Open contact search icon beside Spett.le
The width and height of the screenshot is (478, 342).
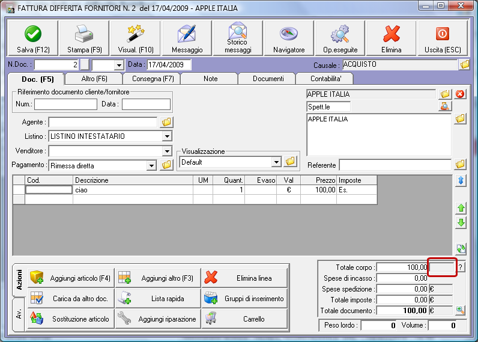[x=445, y=106]
